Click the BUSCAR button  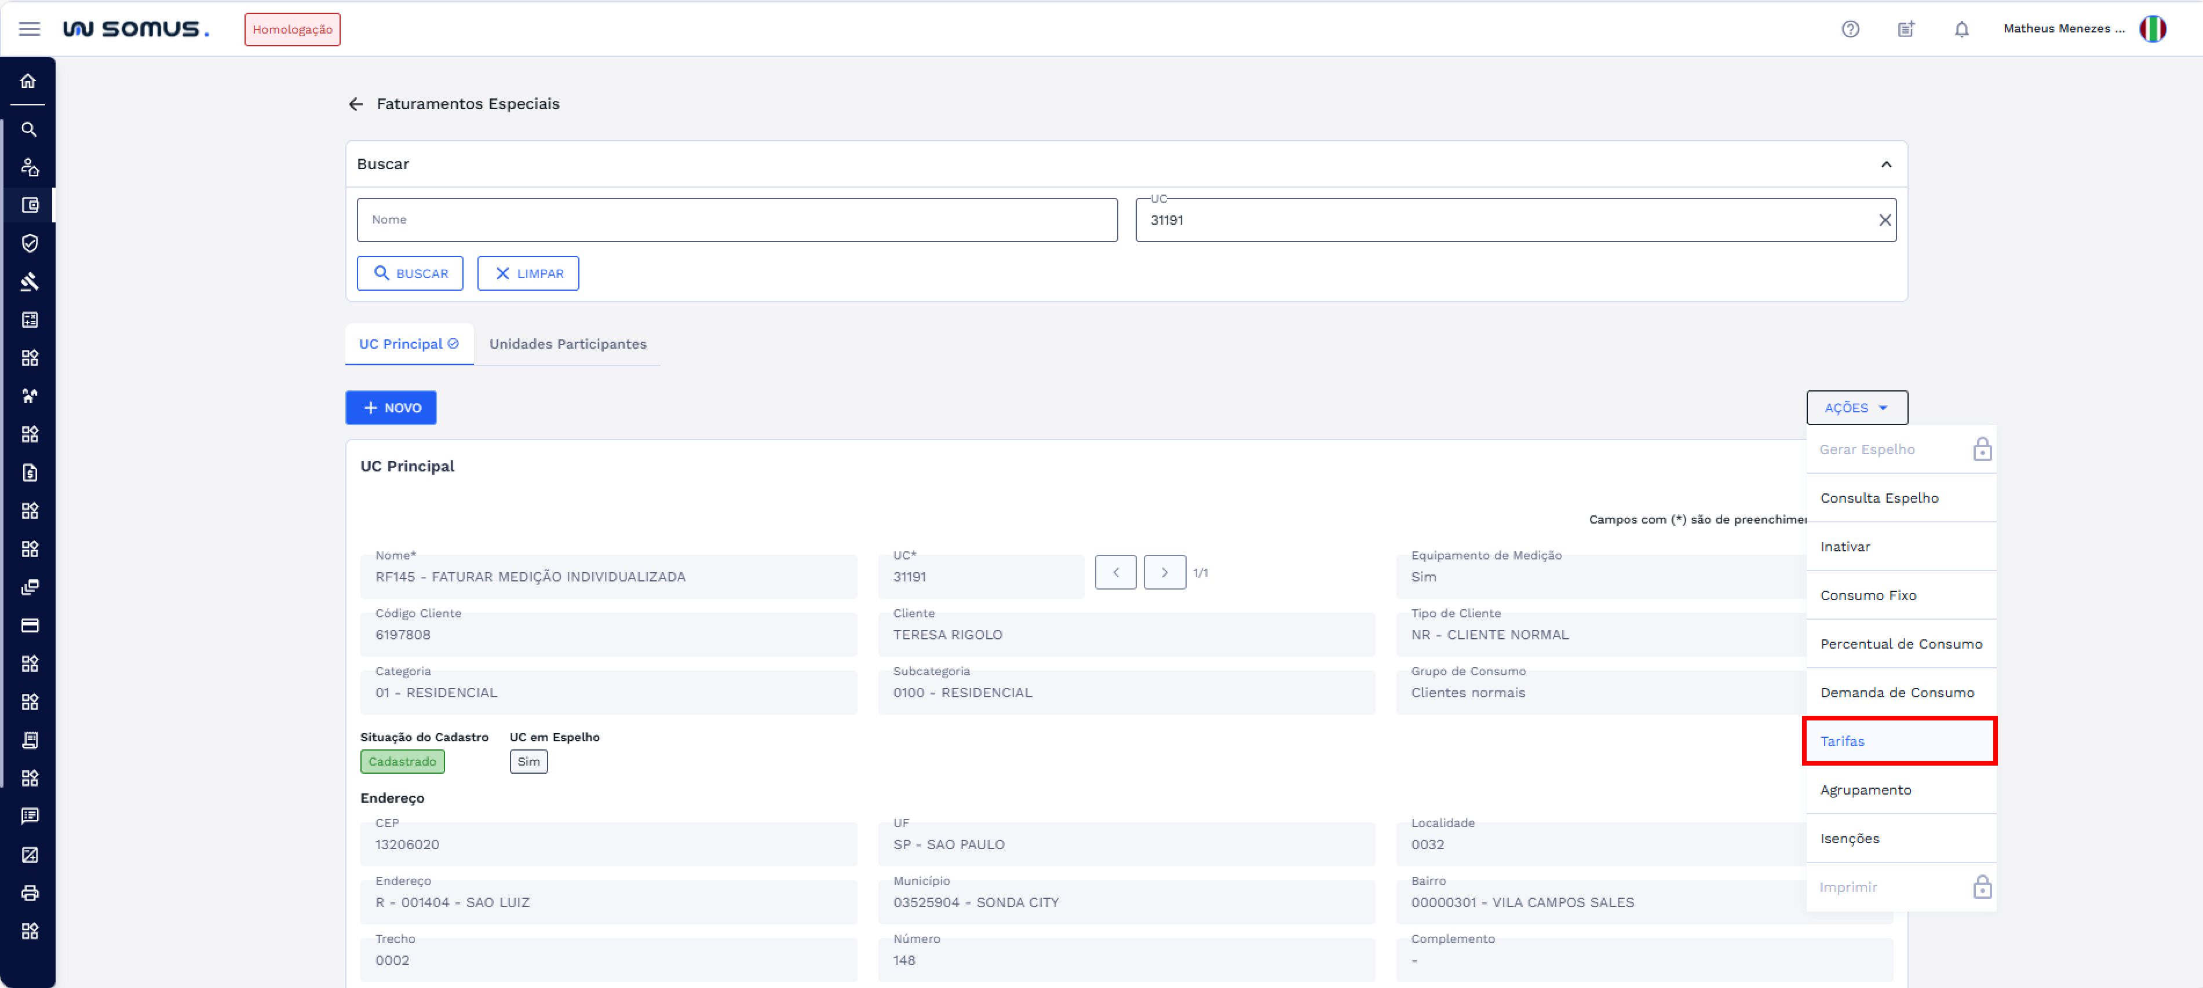point(410,273)
